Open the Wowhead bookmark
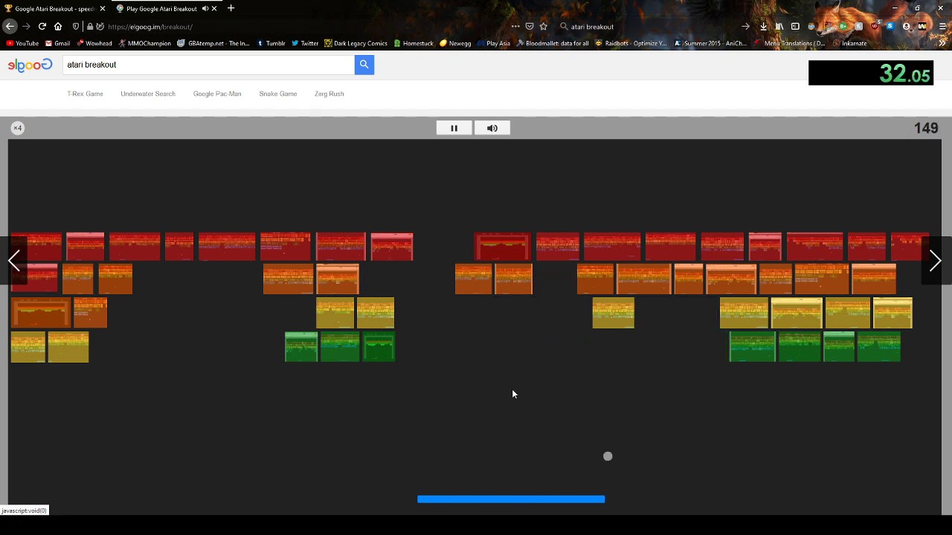Viewport: 952px width, 535px height. coord(94,43)
